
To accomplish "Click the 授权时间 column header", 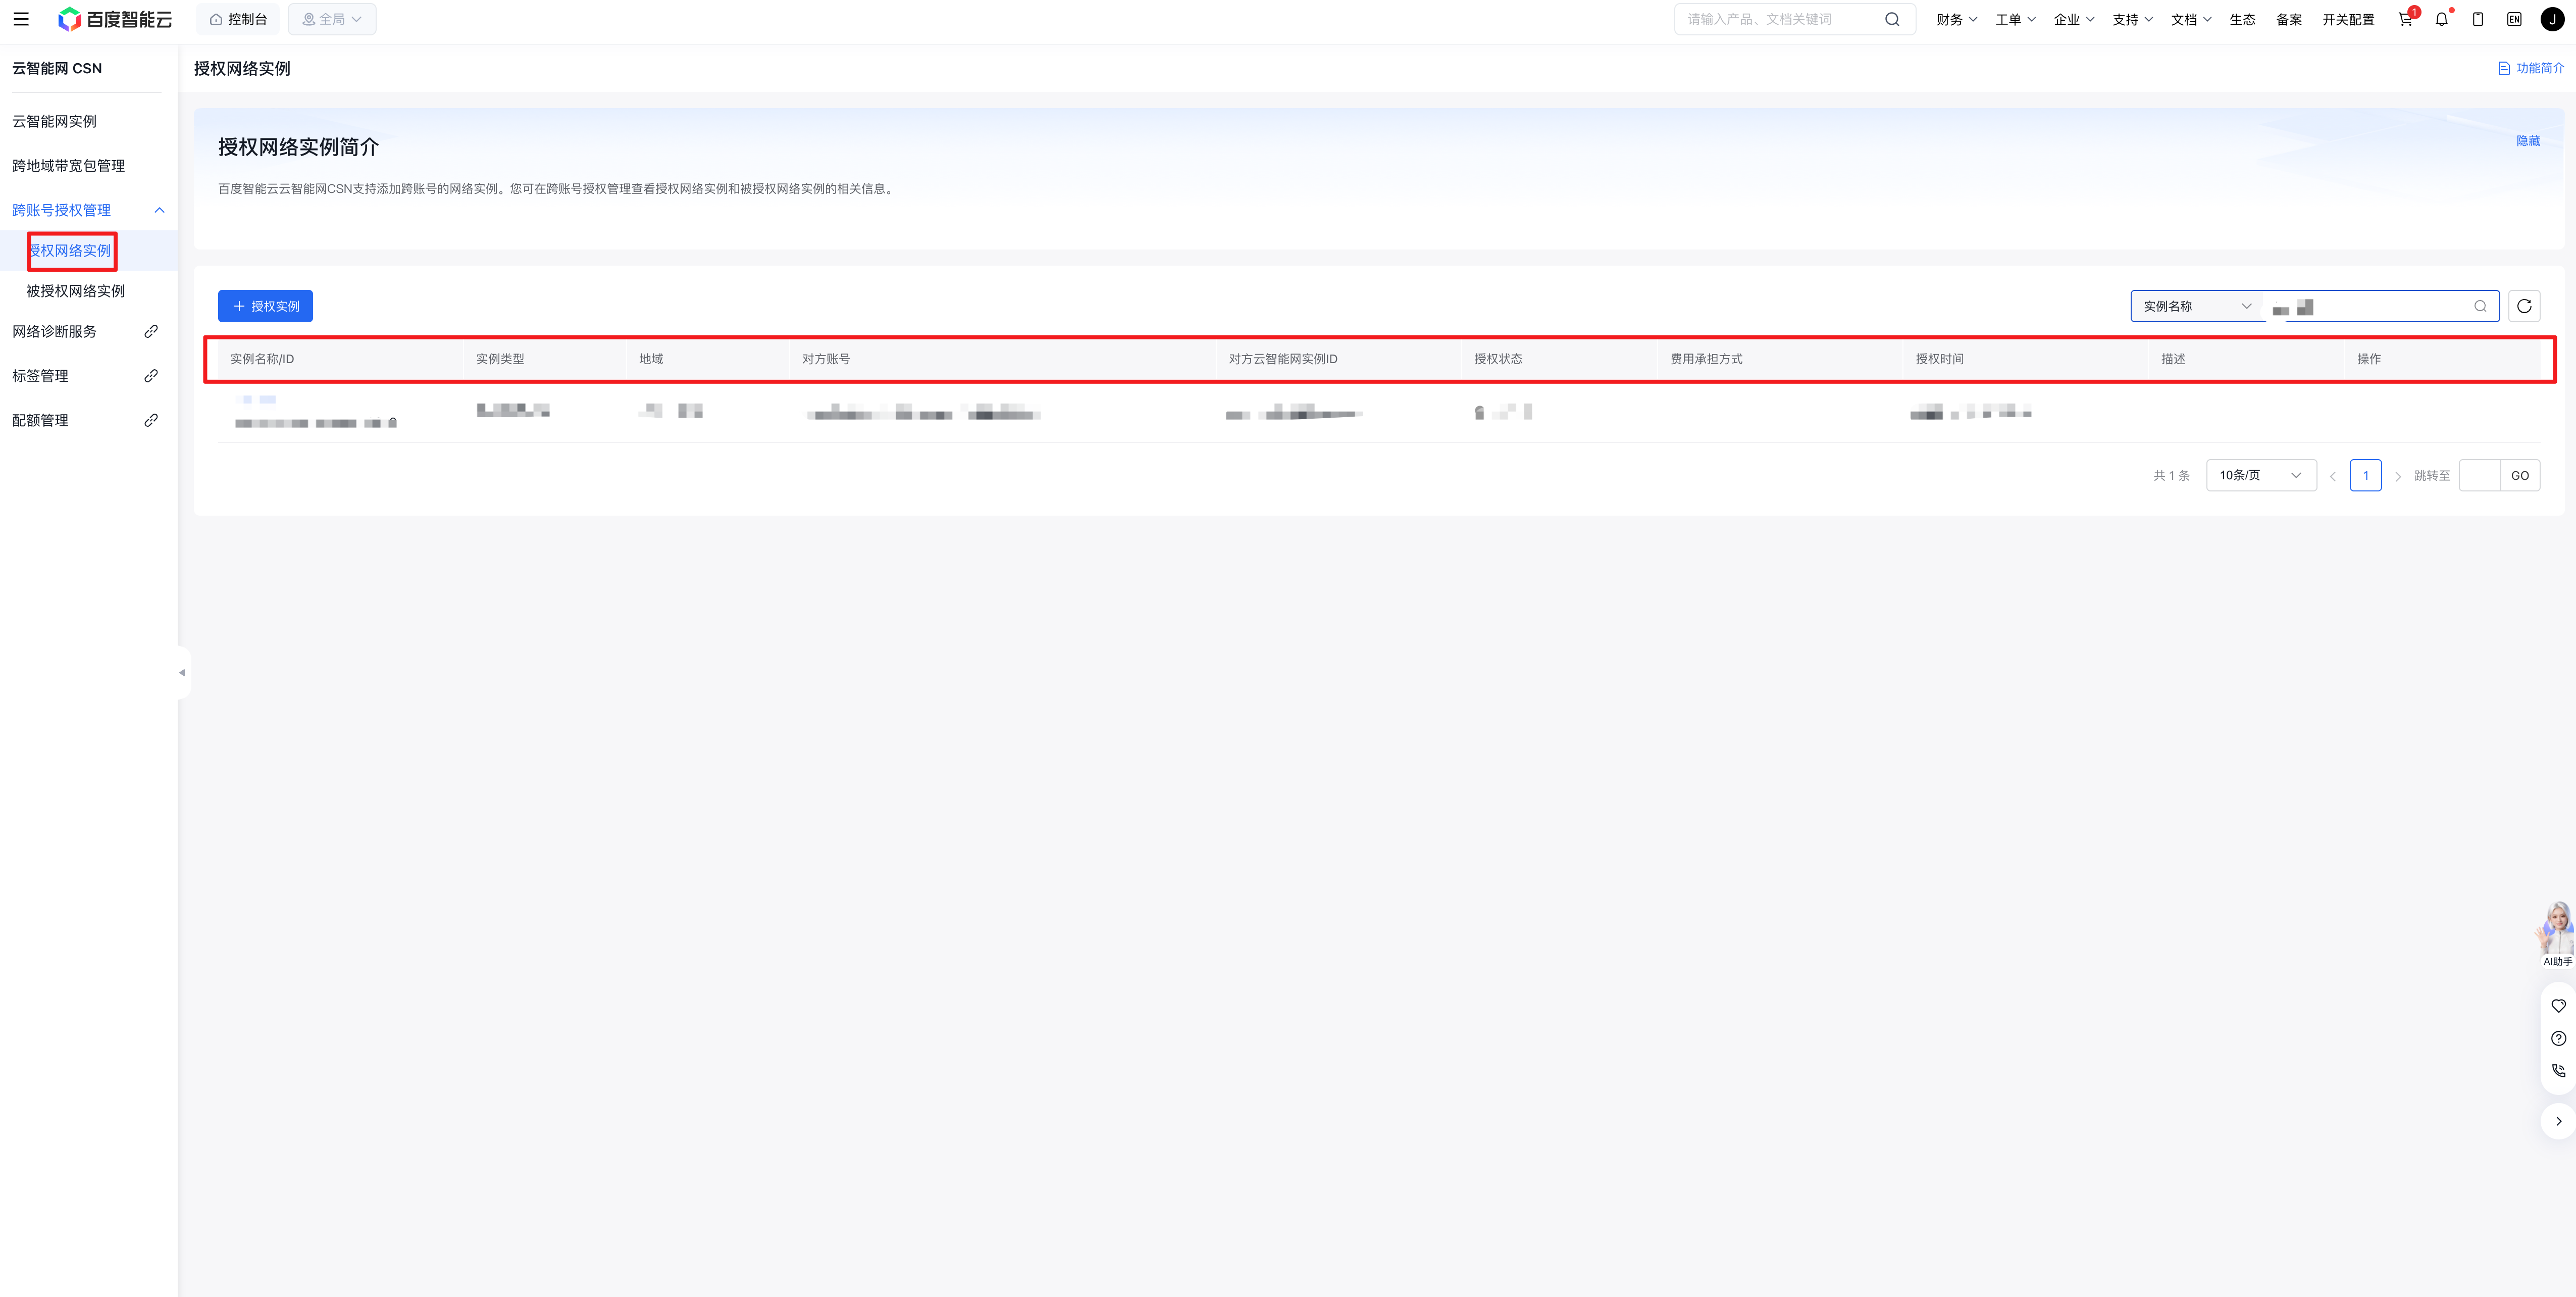I will (x=1939, y=359).
